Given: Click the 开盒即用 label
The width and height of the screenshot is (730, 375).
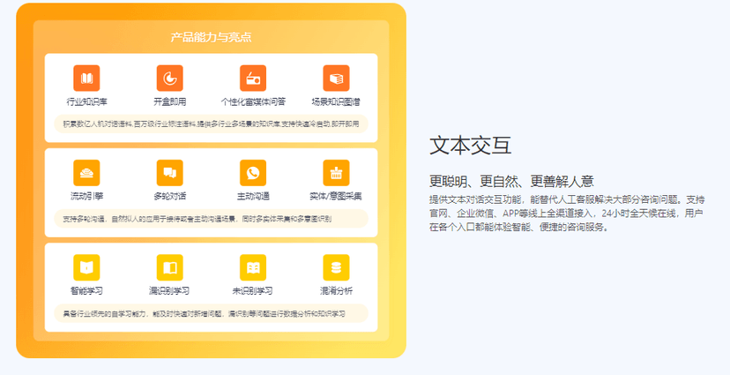Looking at the screenshot, I should (170, 101).
